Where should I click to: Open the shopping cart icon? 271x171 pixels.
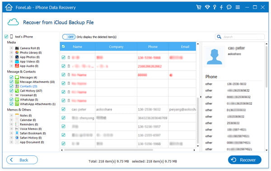point(199,7)
